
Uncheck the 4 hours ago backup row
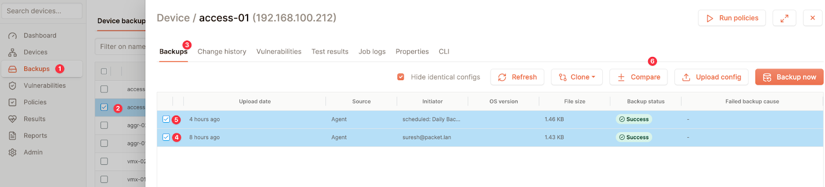point(166,119)
